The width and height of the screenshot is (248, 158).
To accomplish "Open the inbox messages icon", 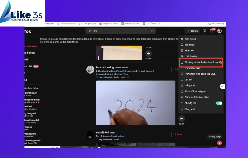I will 205,31.
